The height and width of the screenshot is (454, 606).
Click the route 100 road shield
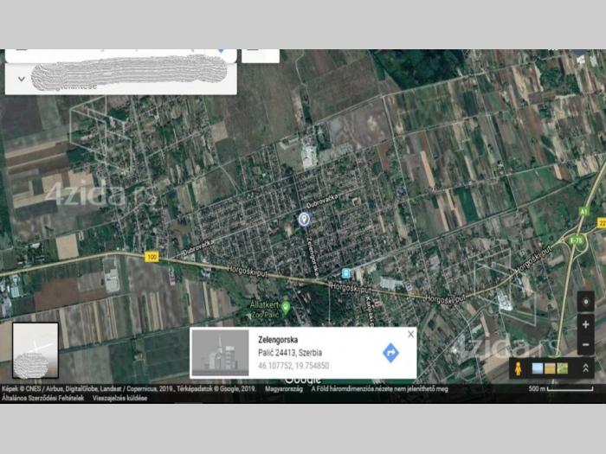[151, 257]
